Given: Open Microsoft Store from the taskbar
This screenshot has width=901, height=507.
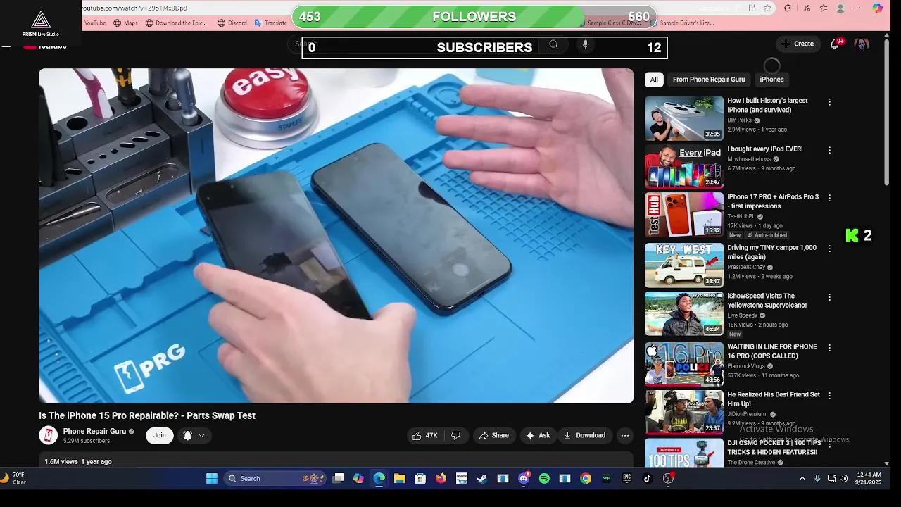Looking at the screenshot, I should pyautogui.click(x=420, y=479).
